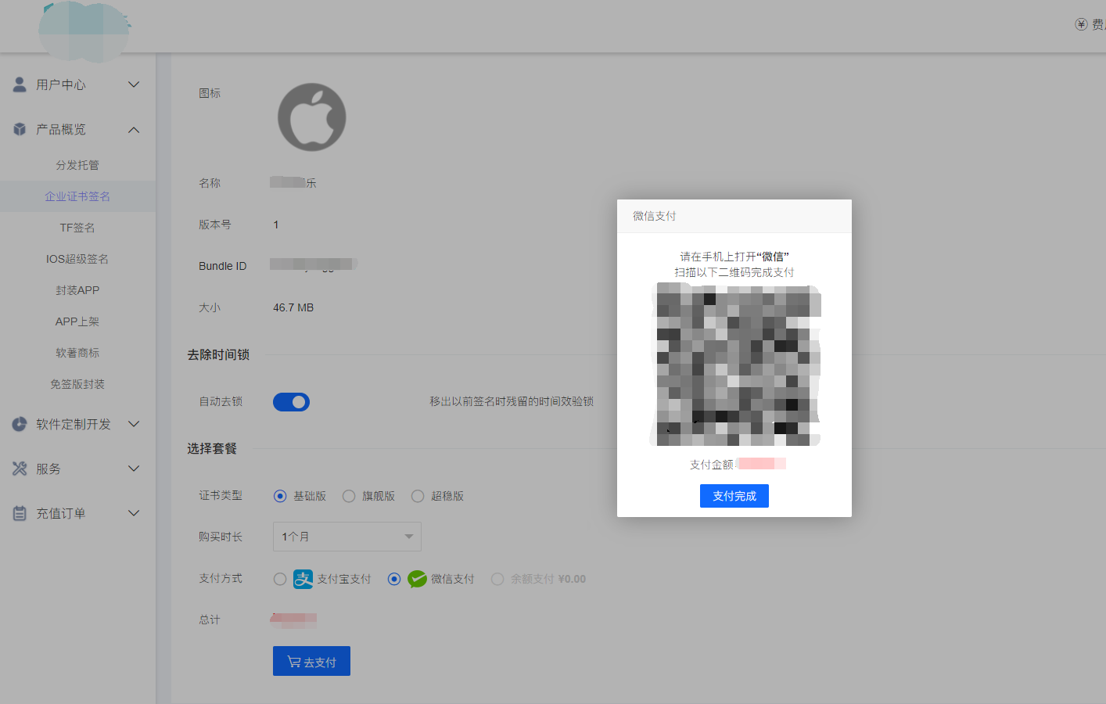Open 企业证书签名 in the sidebar
Viewport: 1106px width, 704px height.
77,196
